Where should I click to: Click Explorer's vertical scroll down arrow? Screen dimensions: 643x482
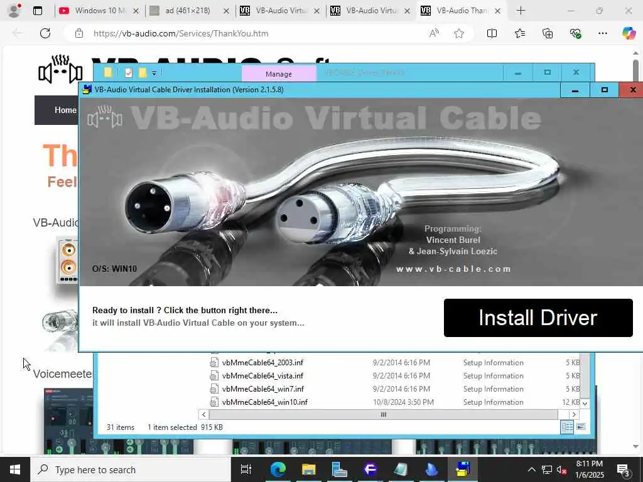(585, 404)
